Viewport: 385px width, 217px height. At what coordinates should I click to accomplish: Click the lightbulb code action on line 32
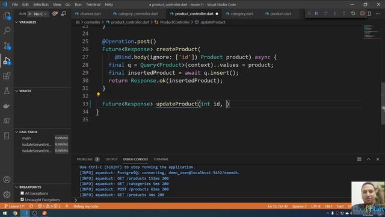98,95
